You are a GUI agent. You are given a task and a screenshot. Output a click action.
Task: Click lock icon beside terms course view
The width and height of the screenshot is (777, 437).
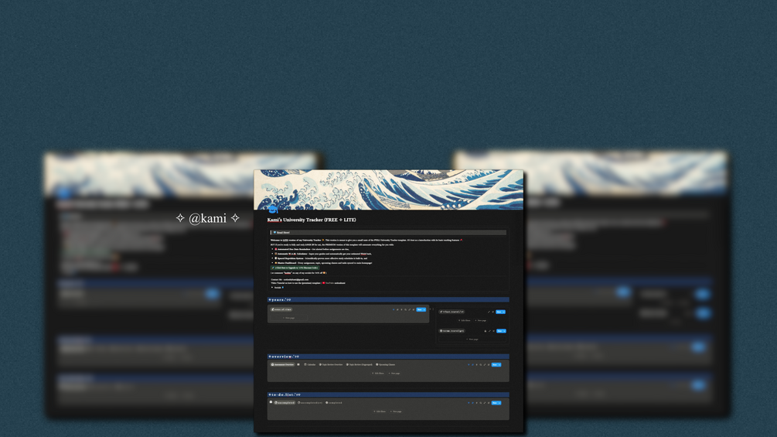(485, 330)
